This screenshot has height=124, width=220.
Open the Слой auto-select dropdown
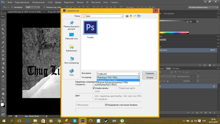32,7
